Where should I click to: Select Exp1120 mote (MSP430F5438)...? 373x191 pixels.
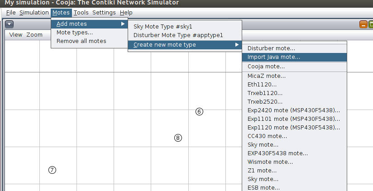click(x=295, y=127)
